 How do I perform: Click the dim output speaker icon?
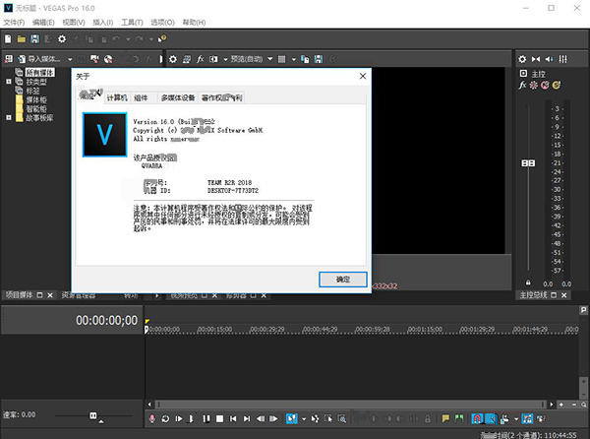click(550, 59)
